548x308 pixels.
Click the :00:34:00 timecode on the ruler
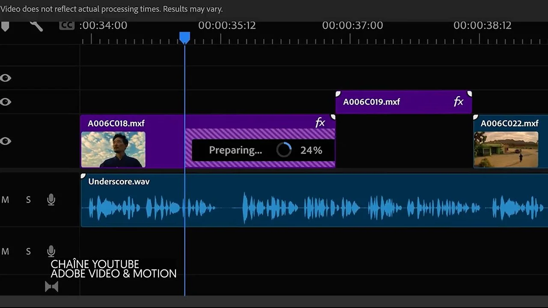pyautogui.click(x=103, y=26)
